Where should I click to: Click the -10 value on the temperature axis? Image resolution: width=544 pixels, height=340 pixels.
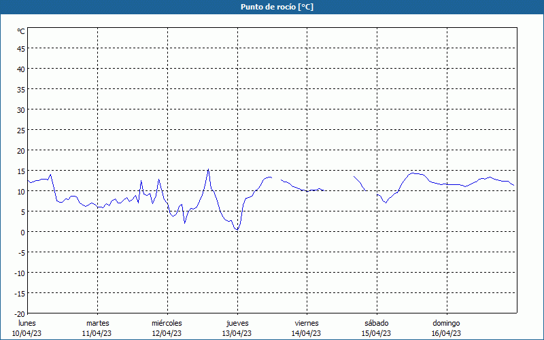click(x=20, y=273)
